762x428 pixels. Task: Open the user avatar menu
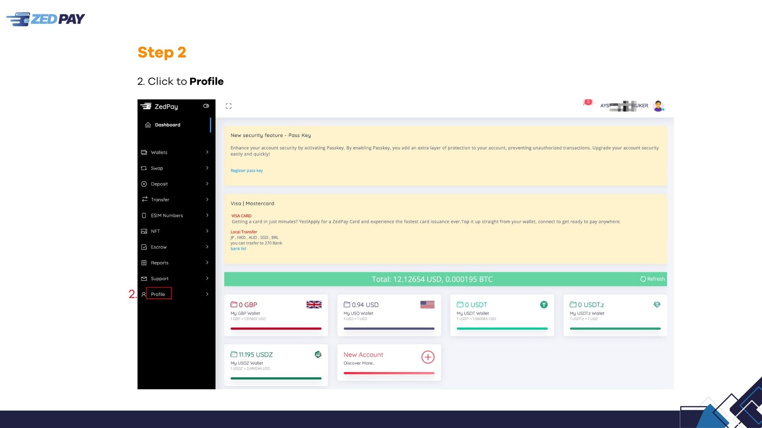[658, 106]
